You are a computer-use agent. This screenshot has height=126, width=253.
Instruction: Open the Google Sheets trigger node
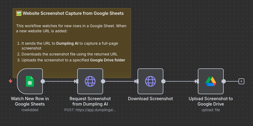point(30,81)
